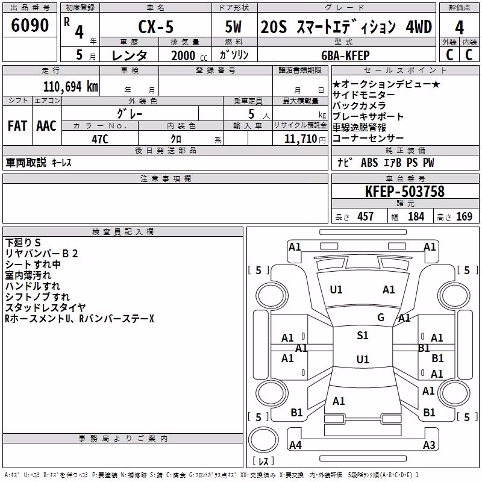Click the shift type FAT
Screen dimensions: 482x482
tap(17, 126)
